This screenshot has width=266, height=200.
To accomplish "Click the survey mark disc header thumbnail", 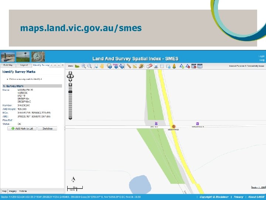I will coord(38,57).
